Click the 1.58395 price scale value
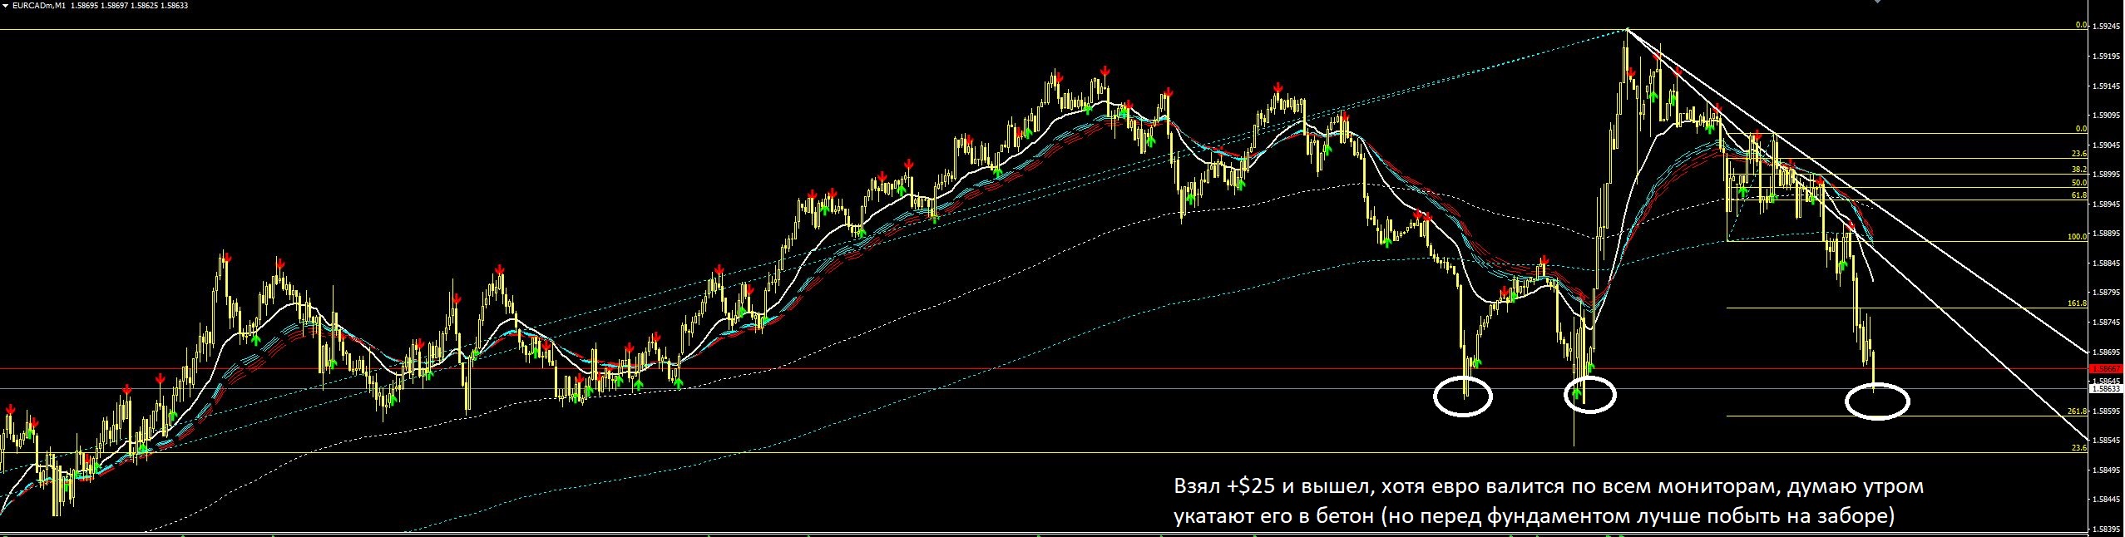2125x537 pixels. click(x=2106, y=529)
